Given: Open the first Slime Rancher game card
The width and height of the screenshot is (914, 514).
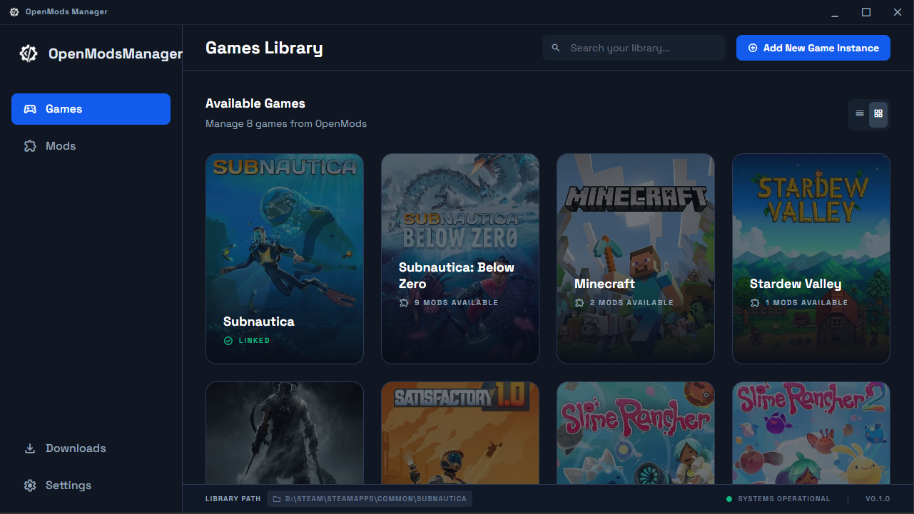Looking at the screenshot, I should tap(636, 433).
